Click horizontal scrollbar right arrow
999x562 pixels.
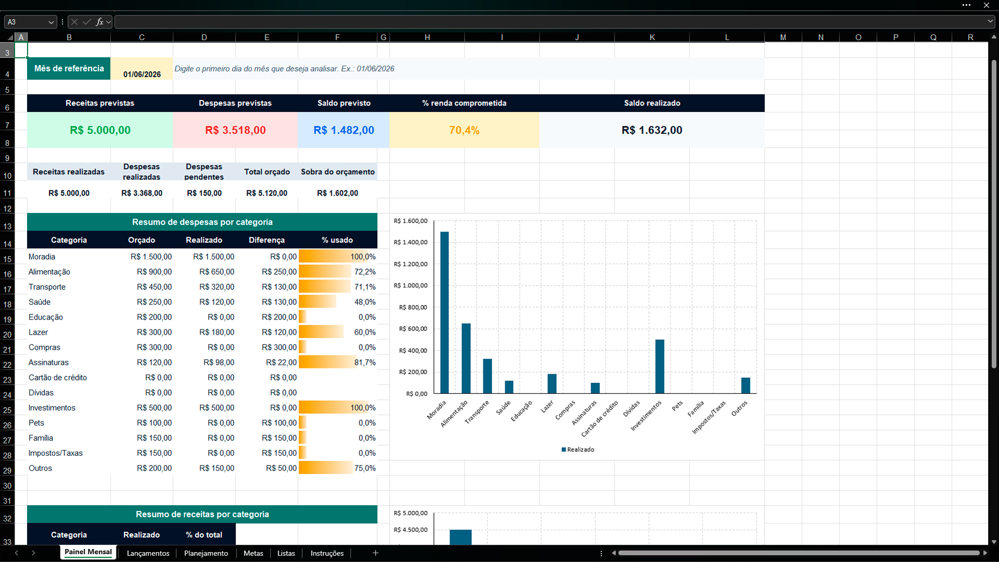[985, 553]
